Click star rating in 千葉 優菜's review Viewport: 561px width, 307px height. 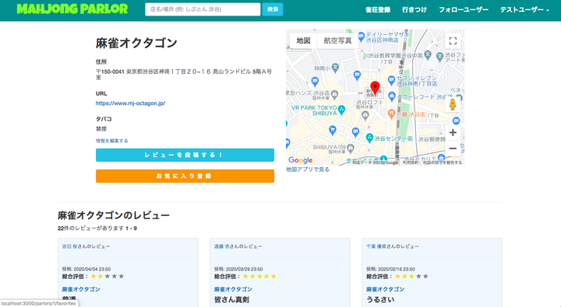[x=411, y=277]
